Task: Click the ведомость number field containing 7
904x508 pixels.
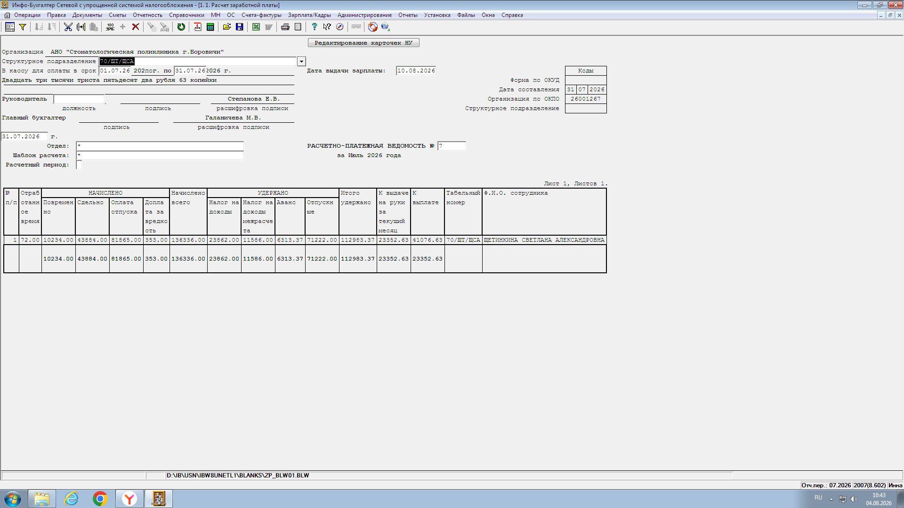Action: click(452, 146)
